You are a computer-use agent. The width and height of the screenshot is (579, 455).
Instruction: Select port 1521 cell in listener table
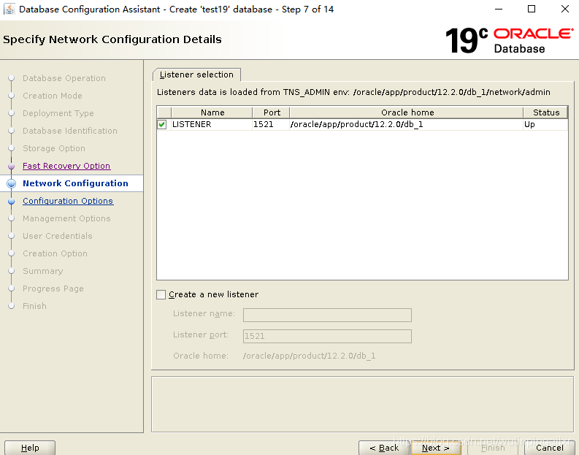point(271,124)
